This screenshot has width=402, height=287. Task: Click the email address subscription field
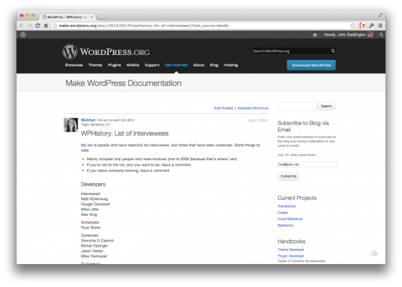coord(308,165)
